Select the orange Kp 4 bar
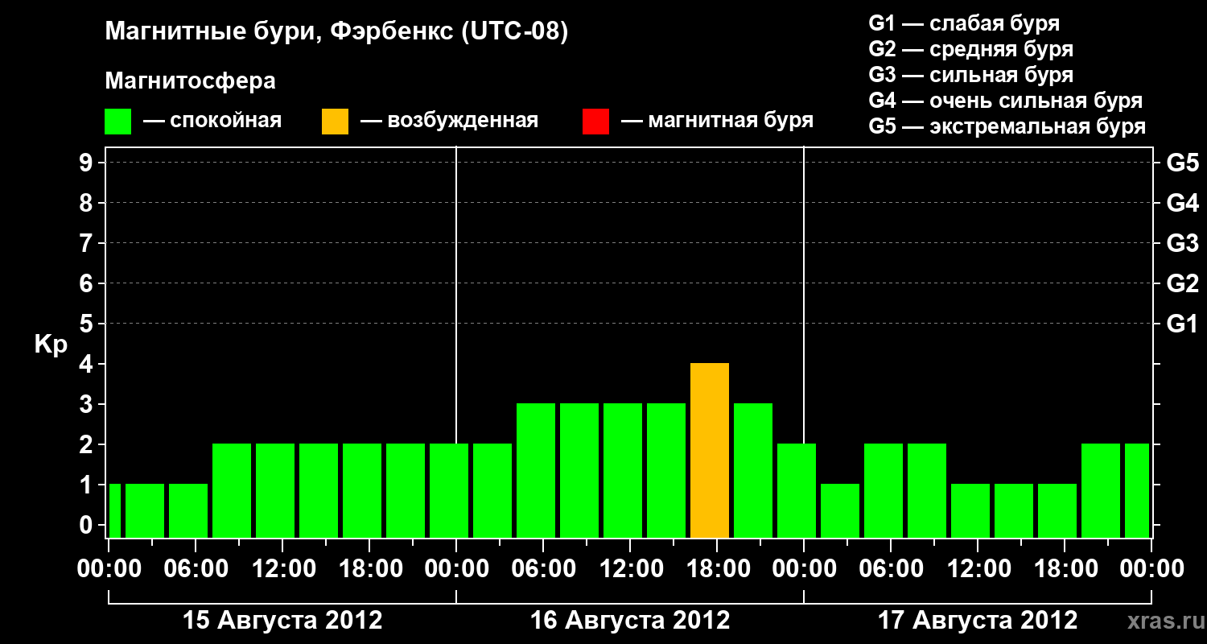Screen dimensions: 1207x644 click(710, 451)
